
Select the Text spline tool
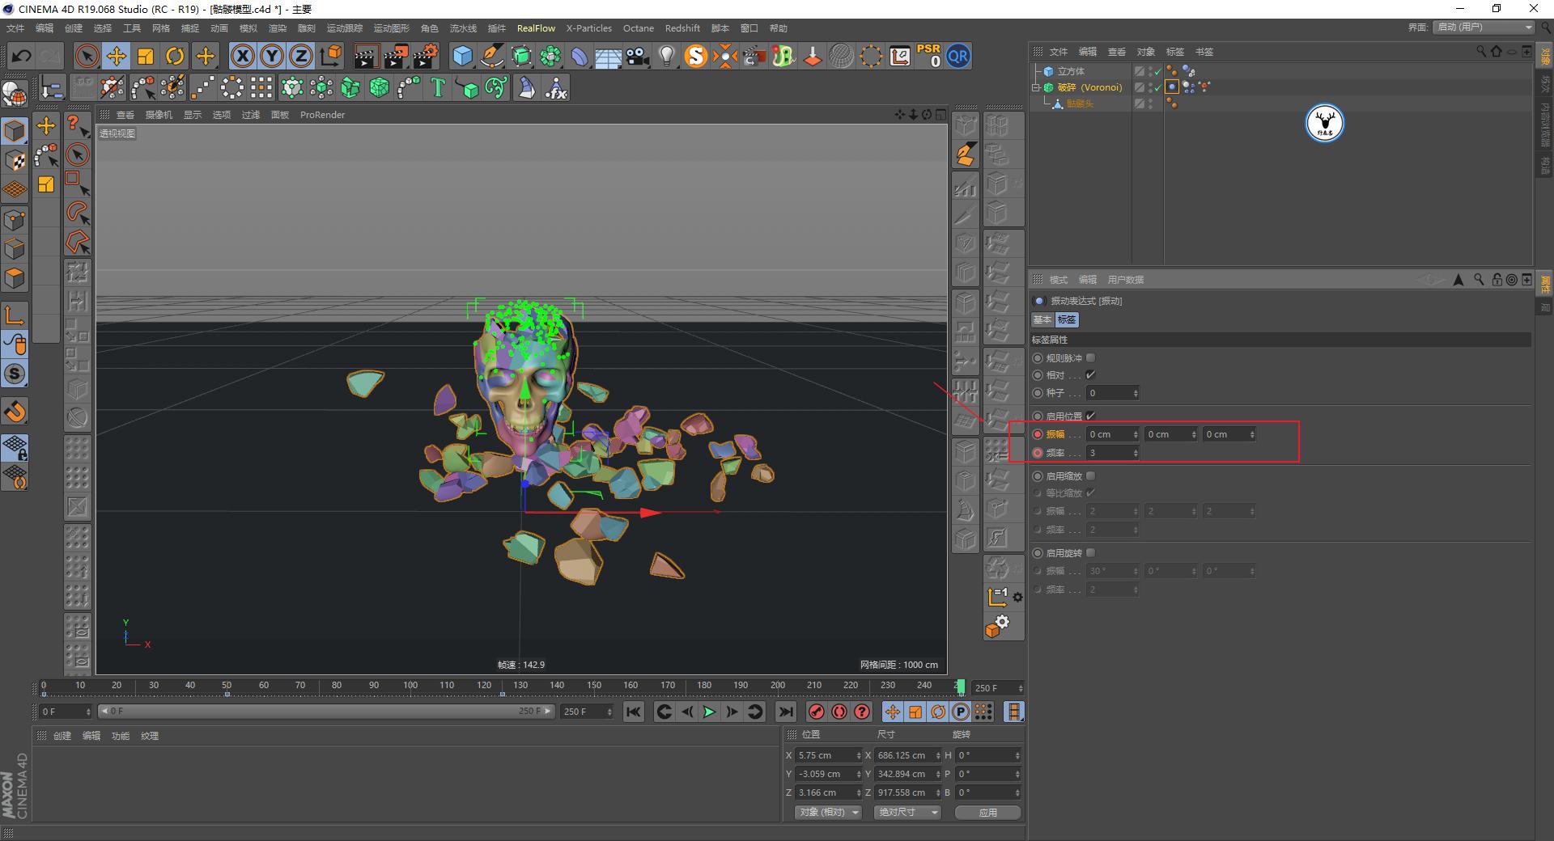pyautogui.click(x=437, y=87)
